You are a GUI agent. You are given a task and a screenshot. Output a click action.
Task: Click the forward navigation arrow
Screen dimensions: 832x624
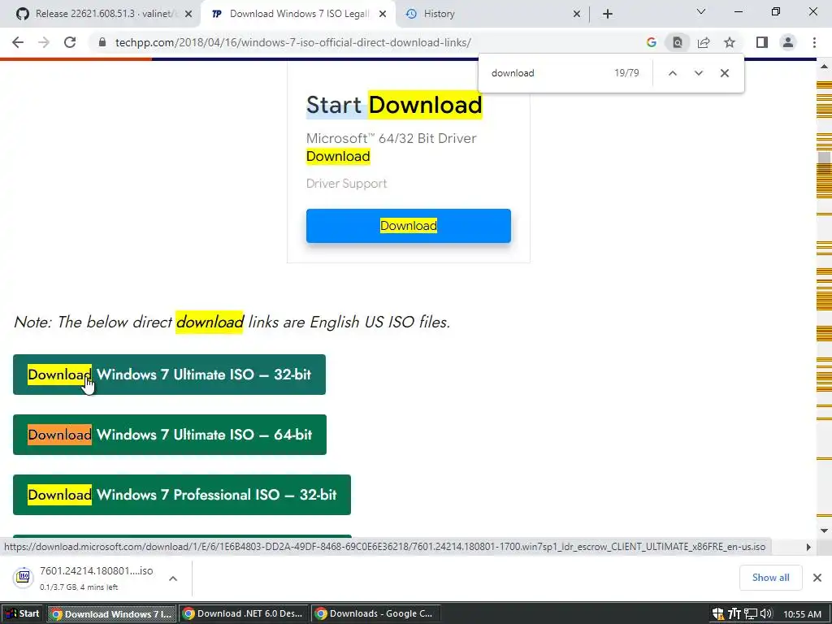(44, 42)
